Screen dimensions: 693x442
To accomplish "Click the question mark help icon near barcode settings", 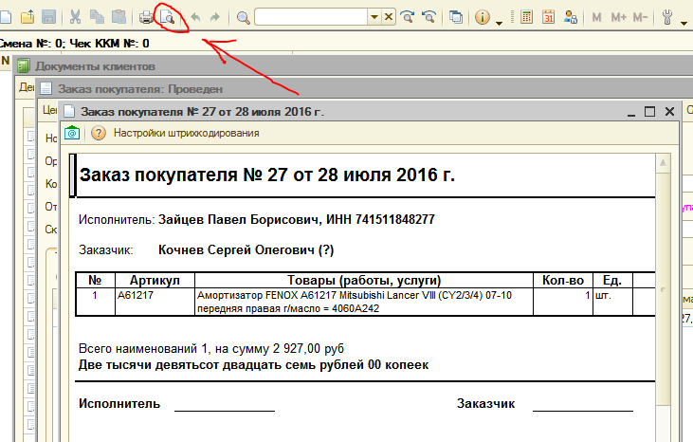I will (x=98, y=133).
